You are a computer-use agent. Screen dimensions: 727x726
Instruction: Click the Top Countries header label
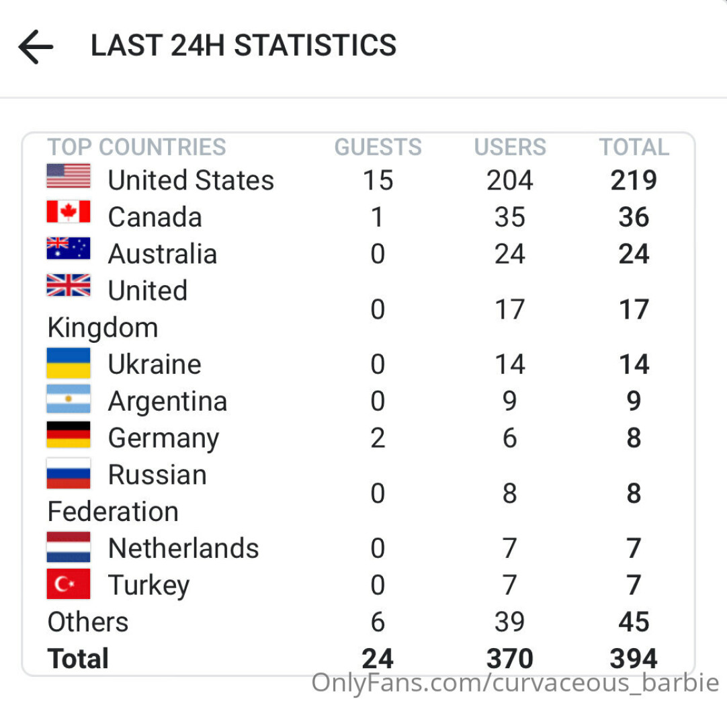(136, 147)
